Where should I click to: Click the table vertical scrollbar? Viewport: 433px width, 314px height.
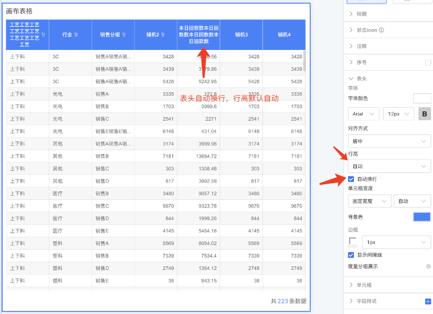pos(305,61)
